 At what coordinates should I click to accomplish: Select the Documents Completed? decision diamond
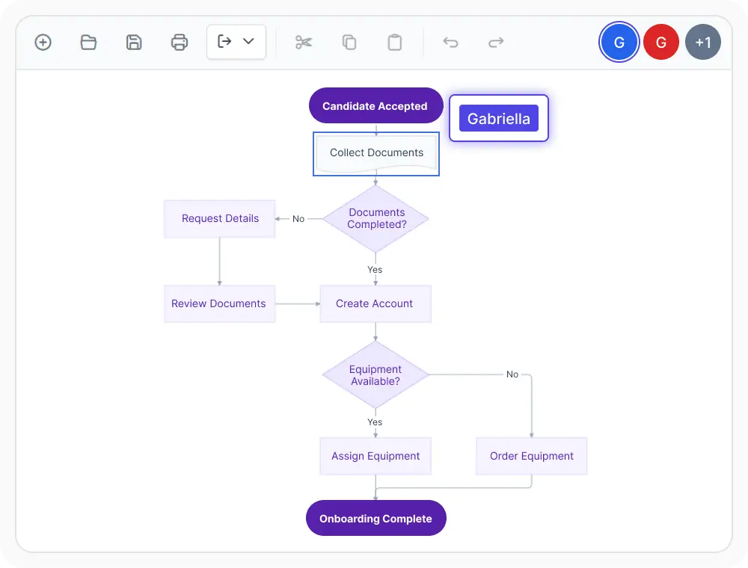(x=375, y=219)
